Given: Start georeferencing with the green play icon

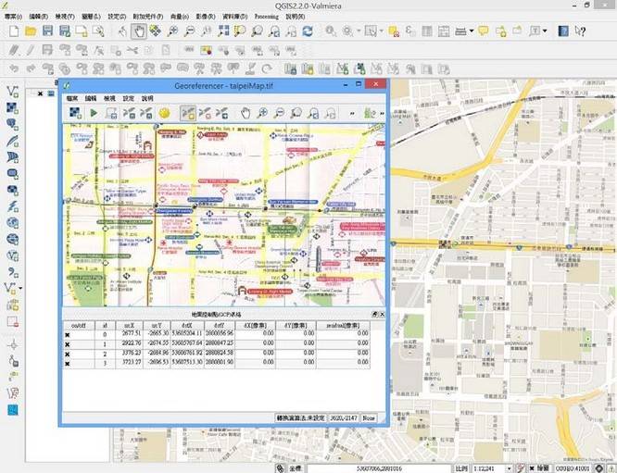Looking at the screenshot, I should 94,113.
